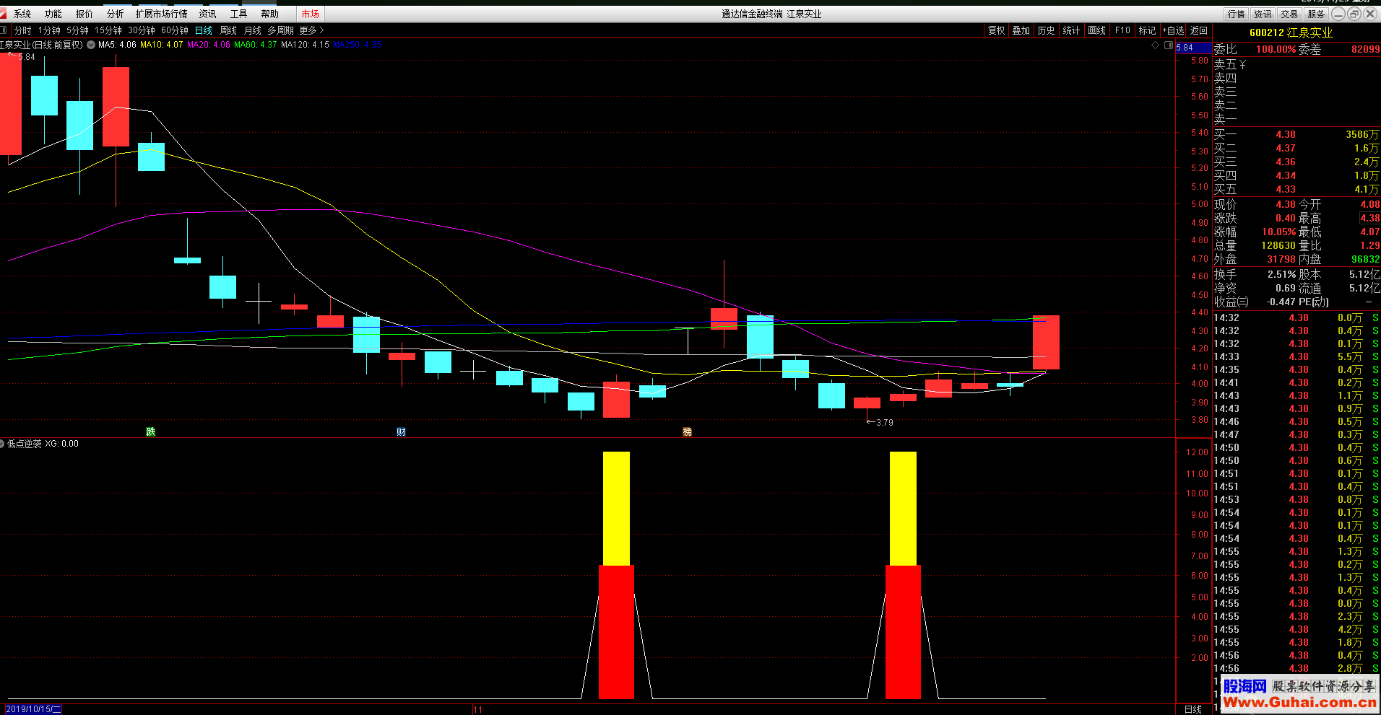
Task: Click the green MA60: 4.37 label
Action: 256,45
